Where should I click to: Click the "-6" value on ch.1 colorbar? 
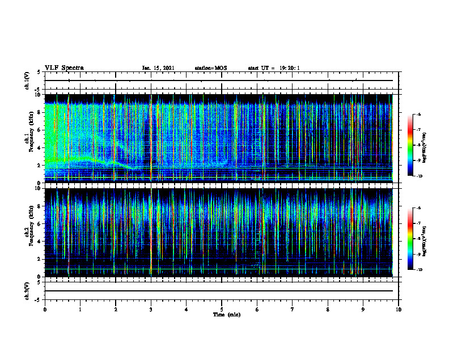click(418, 114)
